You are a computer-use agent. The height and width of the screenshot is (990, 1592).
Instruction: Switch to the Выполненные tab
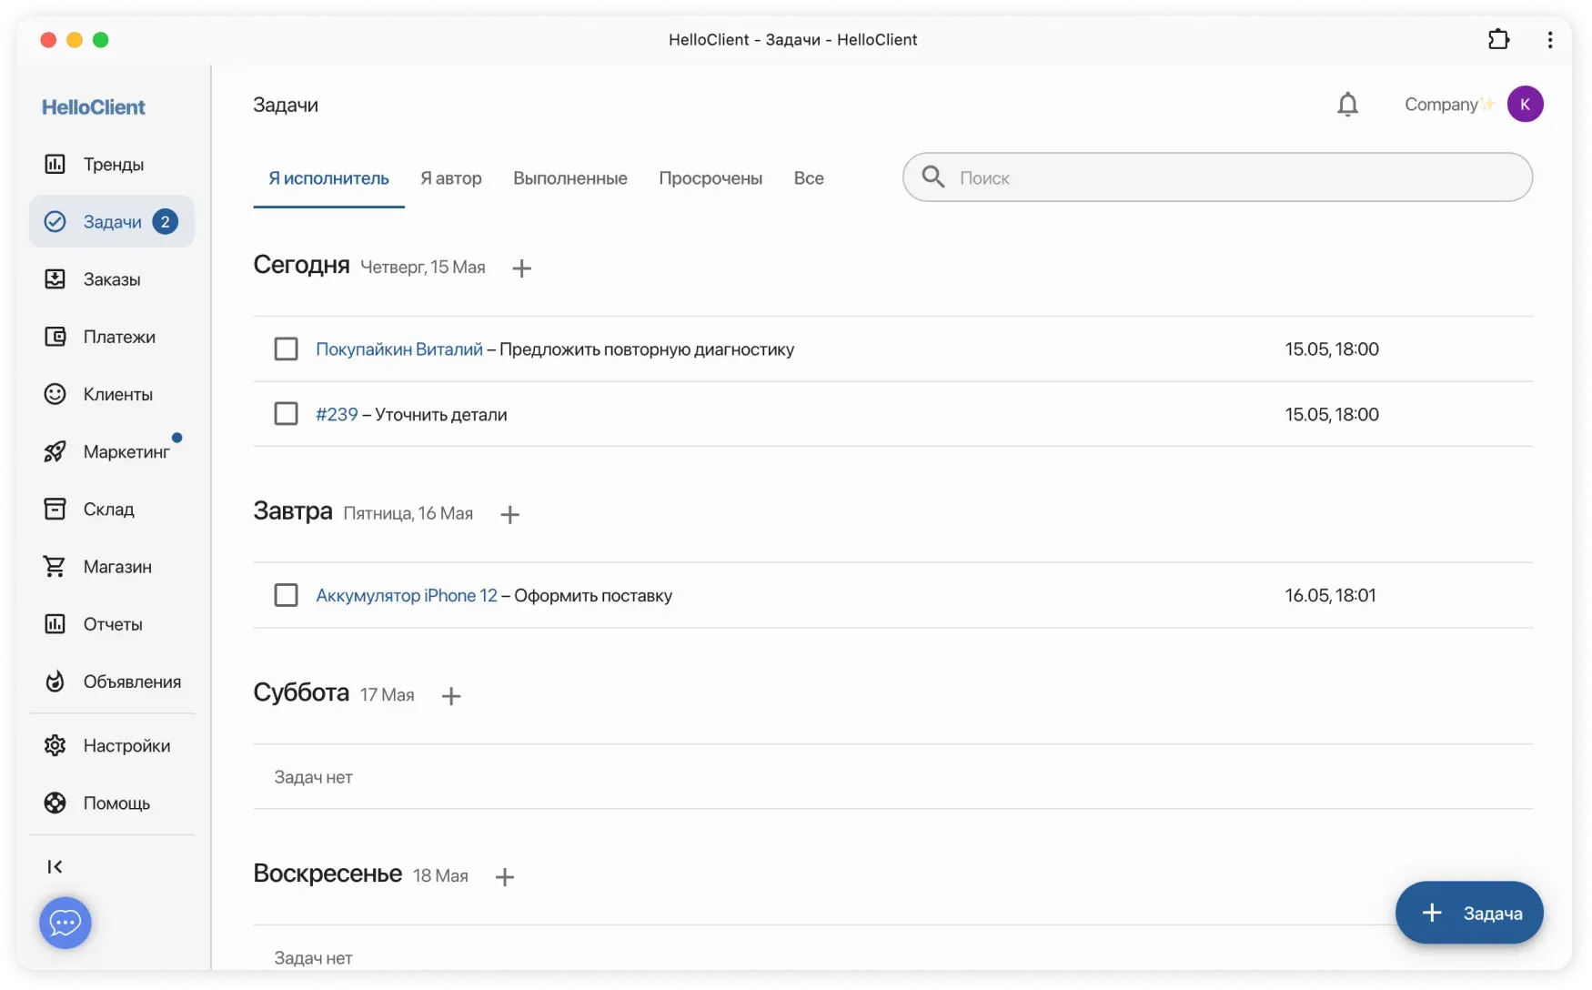(569, 178)
